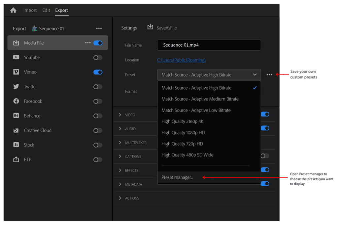
Task: Click the SaveAsFile label
Action: tap(167, 28)
